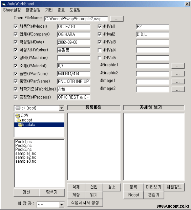
Task: Open the 환경설정 menu
Action: [33, 10]
